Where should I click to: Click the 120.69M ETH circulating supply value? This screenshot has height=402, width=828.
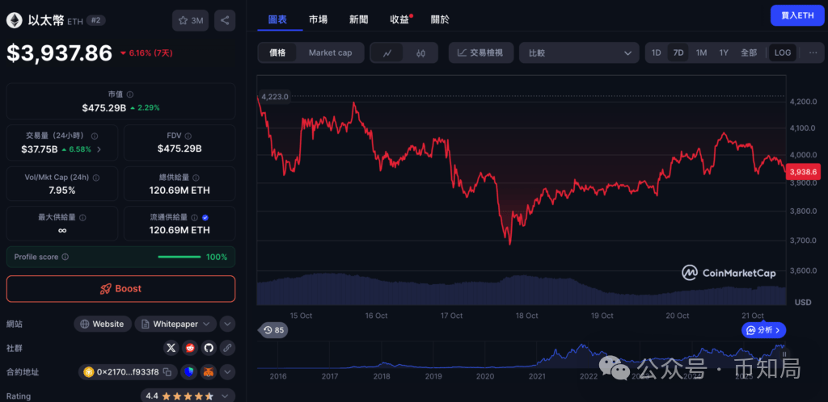point(180,230)
